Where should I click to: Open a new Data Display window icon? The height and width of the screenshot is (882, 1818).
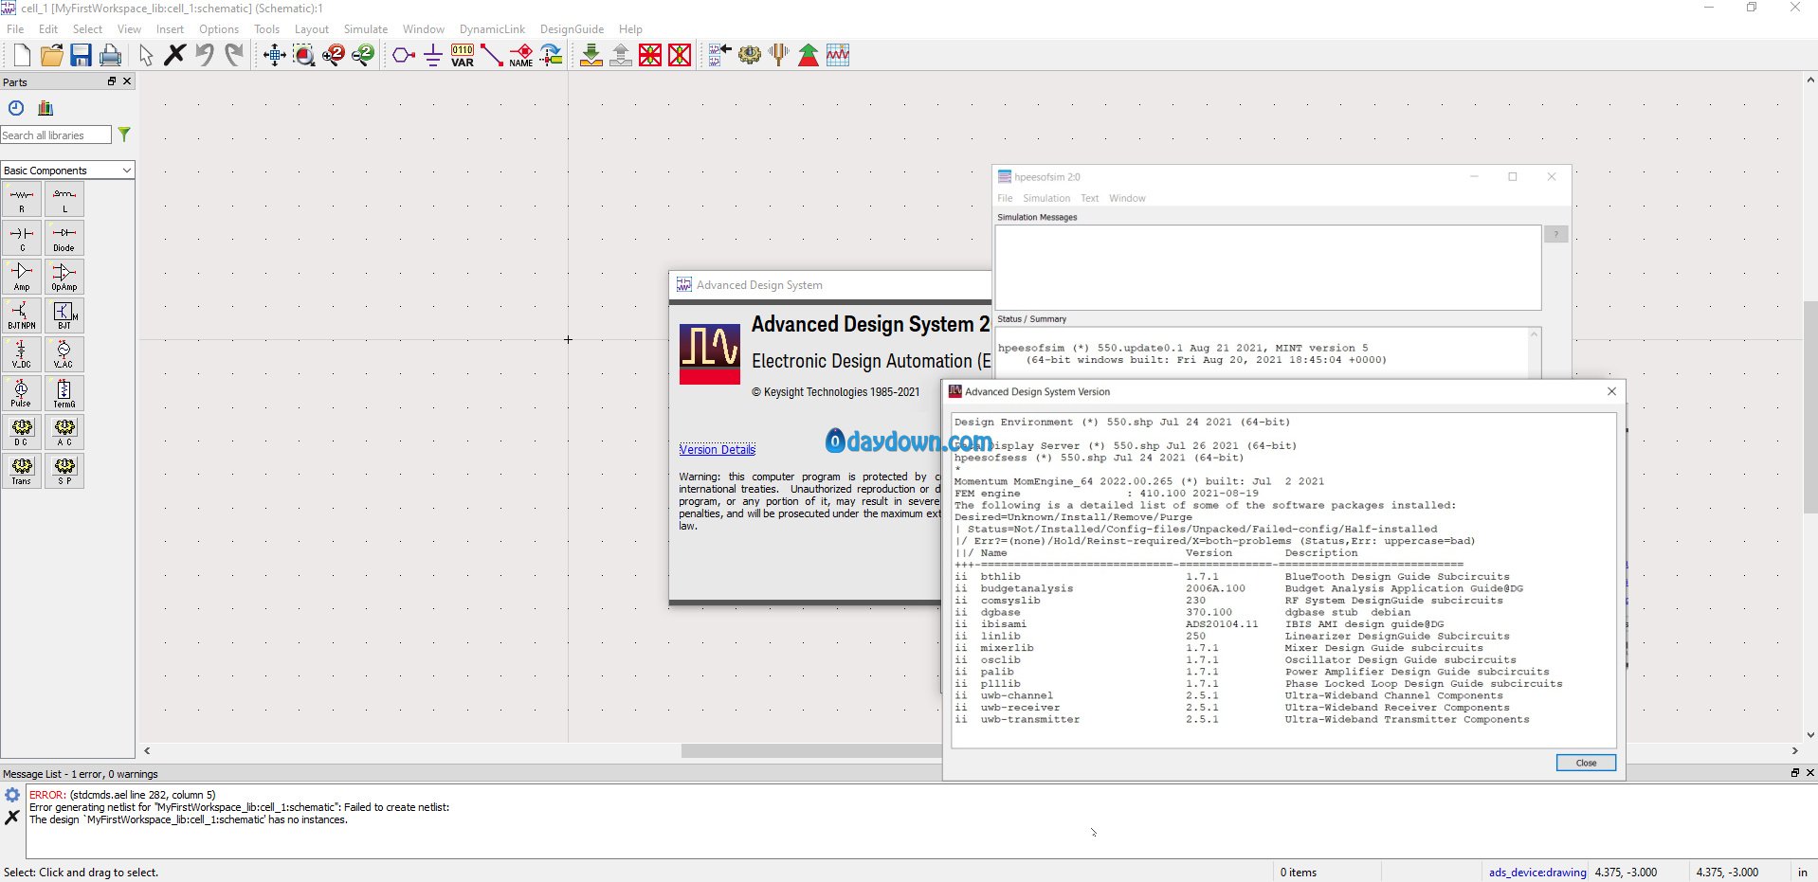[838, 55]
